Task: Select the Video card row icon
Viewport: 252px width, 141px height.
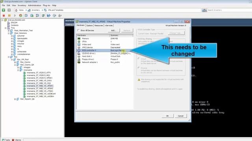Action: (79, 44)
